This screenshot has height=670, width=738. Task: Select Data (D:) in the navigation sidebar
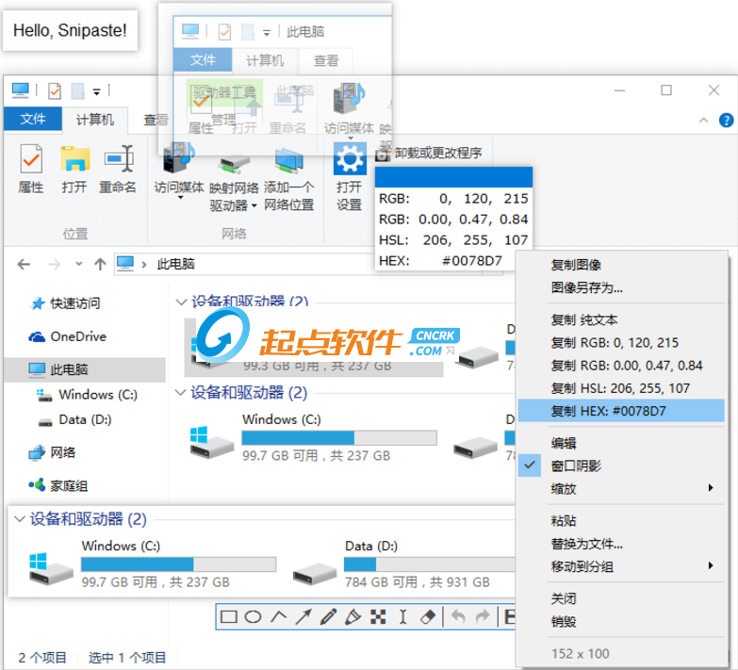75,419
